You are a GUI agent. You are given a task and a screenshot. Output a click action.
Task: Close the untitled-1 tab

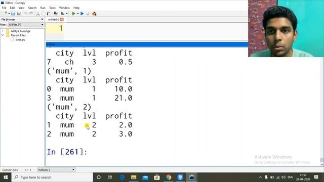[x=62, y=19]
